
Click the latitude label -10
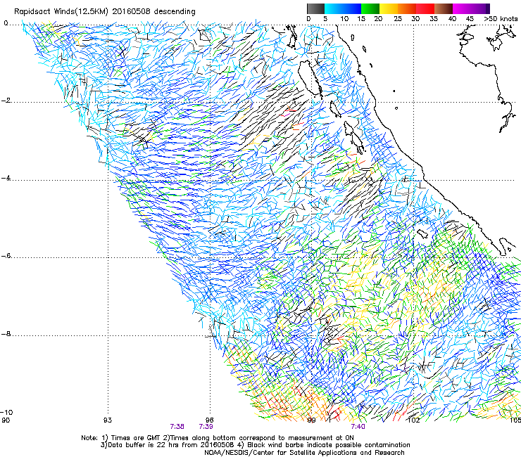6,412
